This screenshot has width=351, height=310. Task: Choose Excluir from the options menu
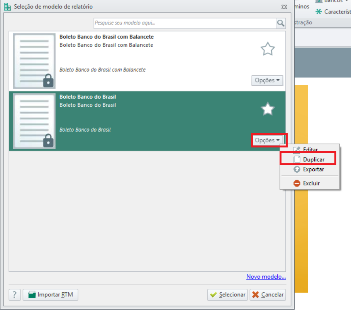pos(310,183)
